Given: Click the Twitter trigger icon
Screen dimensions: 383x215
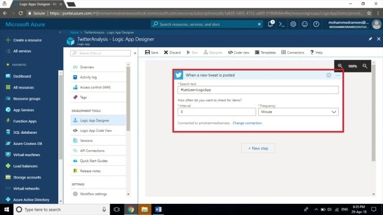Looking at the screenshot, I should tap(179, 75).
